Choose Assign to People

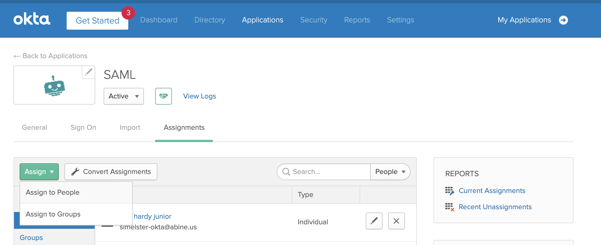tap(76, 192)
